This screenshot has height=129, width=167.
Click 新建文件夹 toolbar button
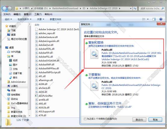55,19
